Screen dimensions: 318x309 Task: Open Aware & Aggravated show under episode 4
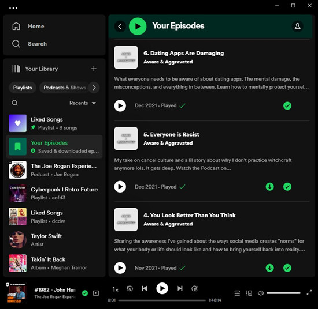click(x=168, y=224)
